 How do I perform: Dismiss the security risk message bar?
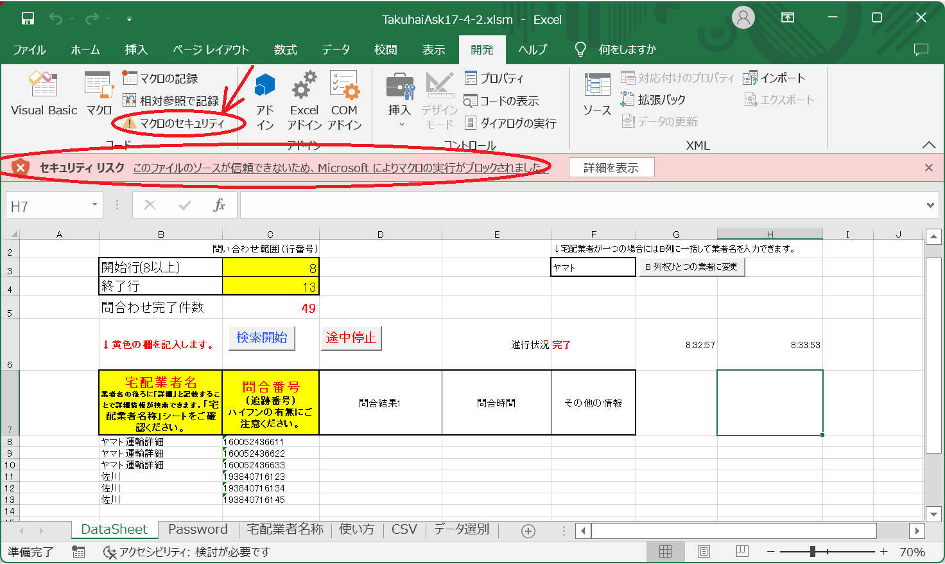tap(929, 168)
